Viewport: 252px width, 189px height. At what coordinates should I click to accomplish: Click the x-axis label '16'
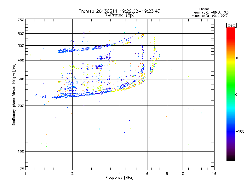(214, 174)
